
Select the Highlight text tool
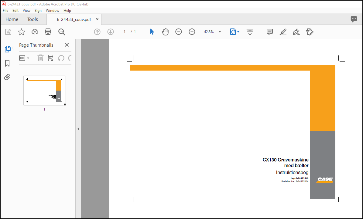tap(283, 32)
